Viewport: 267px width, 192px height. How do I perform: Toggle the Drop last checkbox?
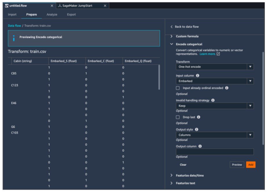(178, 117)
